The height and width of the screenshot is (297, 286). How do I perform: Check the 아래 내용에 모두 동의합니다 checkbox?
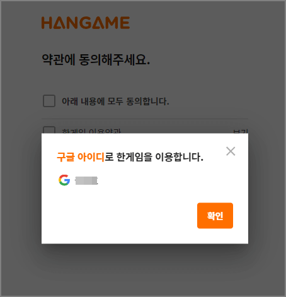coord(49,101)
